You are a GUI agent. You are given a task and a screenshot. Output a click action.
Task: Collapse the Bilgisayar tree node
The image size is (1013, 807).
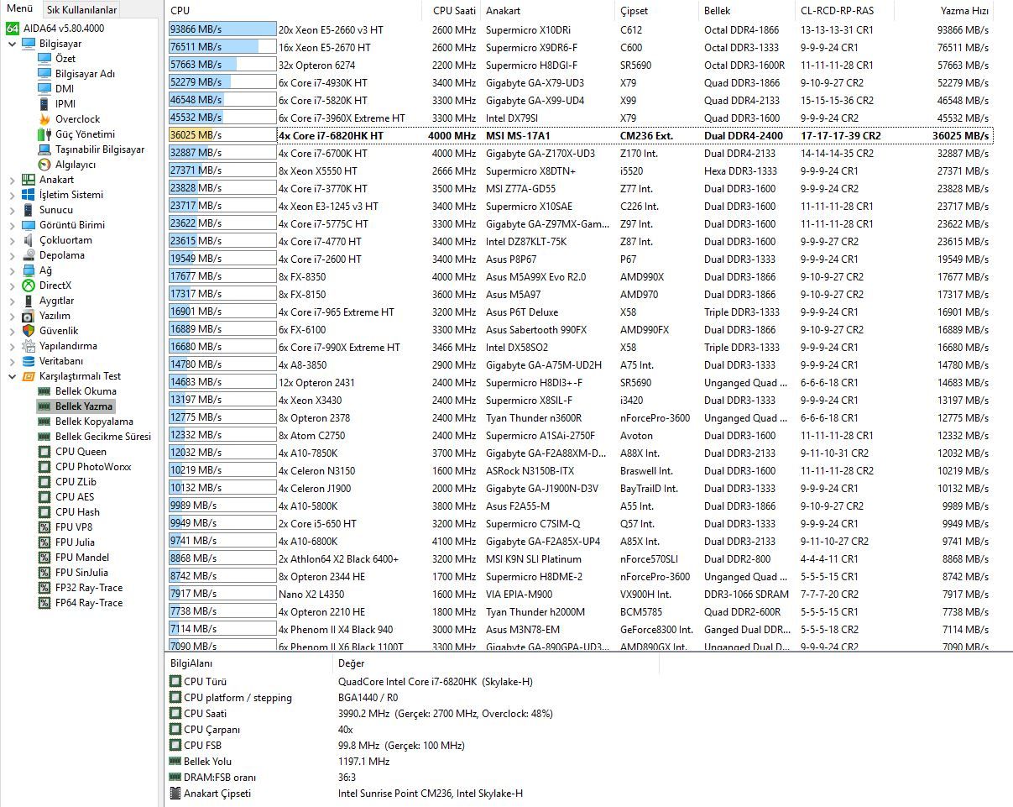pos(12,44)
